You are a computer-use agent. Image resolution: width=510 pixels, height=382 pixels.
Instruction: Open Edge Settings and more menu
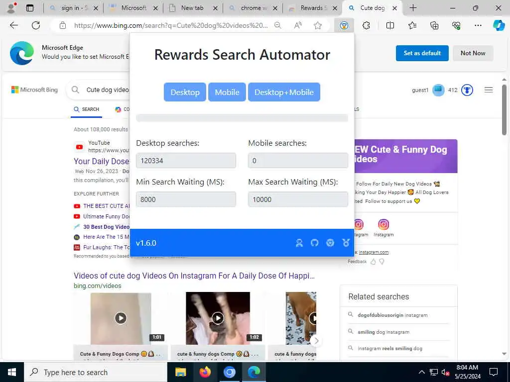tap(478, 25)
